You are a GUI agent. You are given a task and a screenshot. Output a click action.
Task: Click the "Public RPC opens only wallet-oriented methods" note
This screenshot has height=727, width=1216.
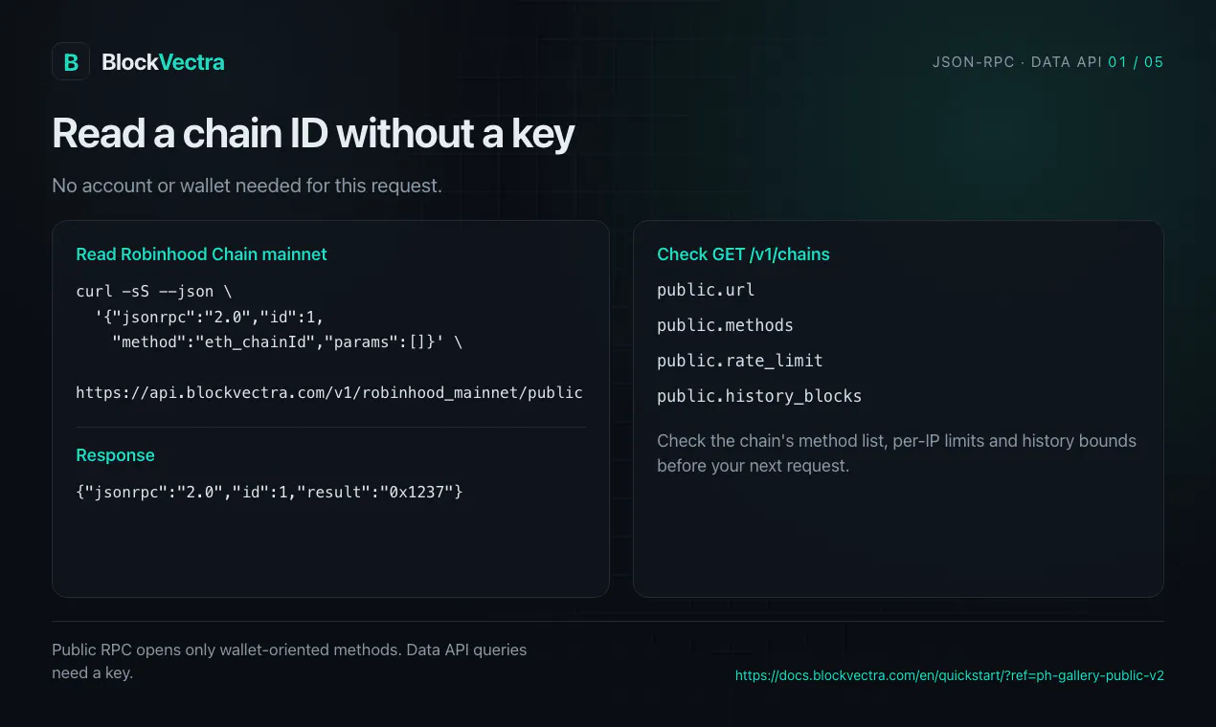289,661
